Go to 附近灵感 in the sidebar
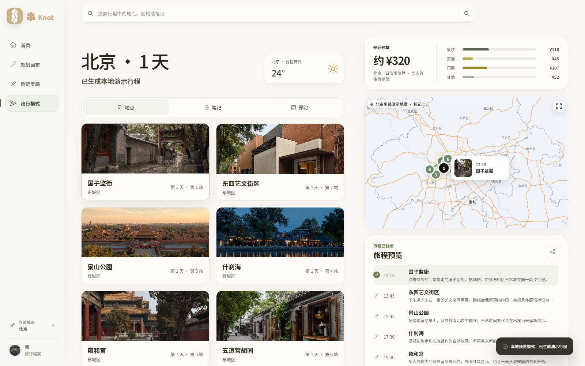The image size is (585, 366). (x=32, y=84)
